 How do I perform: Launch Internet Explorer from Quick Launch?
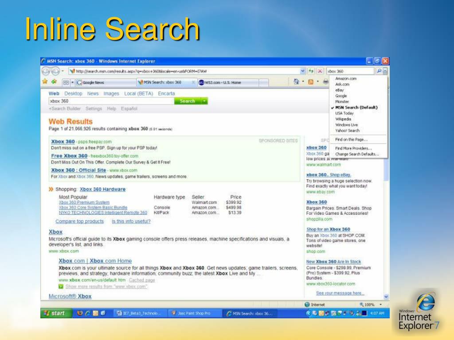coord(87,313)
